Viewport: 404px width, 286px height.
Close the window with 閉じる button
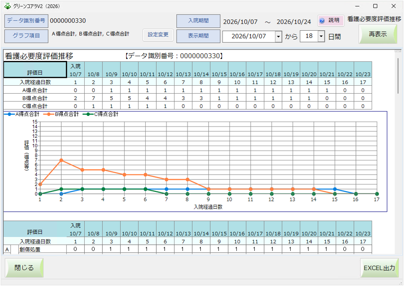[x=24, y=268]
